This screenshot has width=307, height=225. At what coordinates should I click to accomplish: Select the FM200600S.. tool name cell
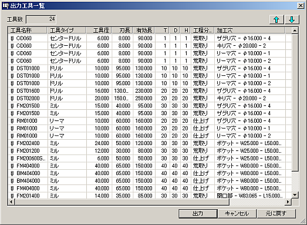tap(31, 159)
